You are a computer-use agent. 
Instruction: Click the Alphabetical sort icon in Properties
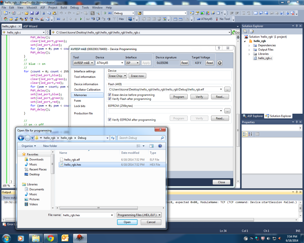[x=250, y=134]
